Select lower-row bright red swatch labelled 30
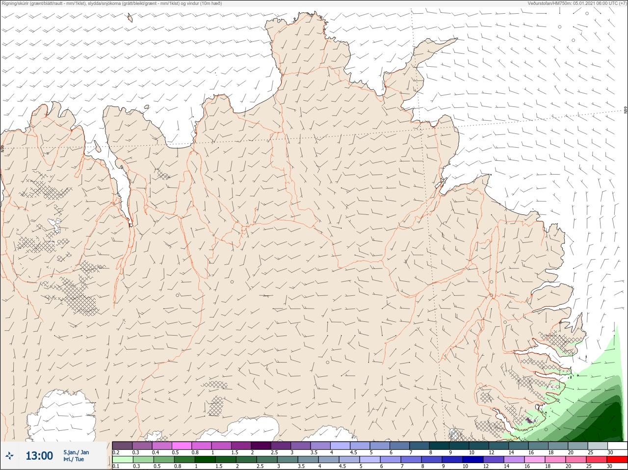 pyautogui.click(x=617, y=460)
